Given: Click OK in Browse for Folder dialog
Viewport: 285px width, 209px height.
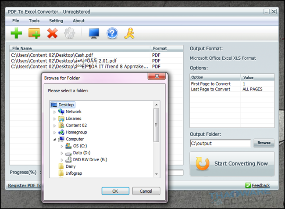Looking at the screenshot, I should click(115, 191).
